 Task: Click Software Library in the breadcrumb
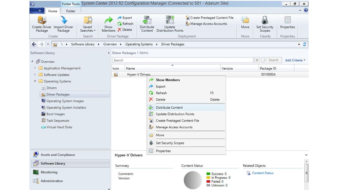coord(83,44)
